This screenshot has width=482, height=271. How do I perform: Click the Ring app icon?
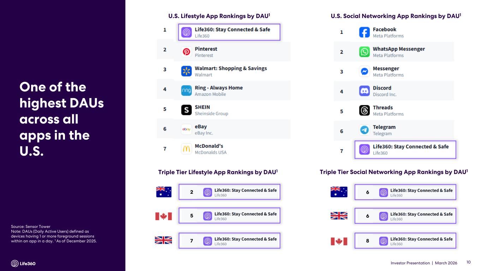point(186,91)
